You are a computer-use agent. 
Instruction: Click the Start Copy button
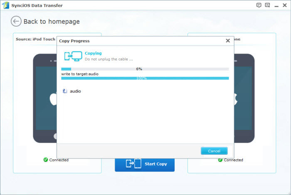tap(145, 165)
